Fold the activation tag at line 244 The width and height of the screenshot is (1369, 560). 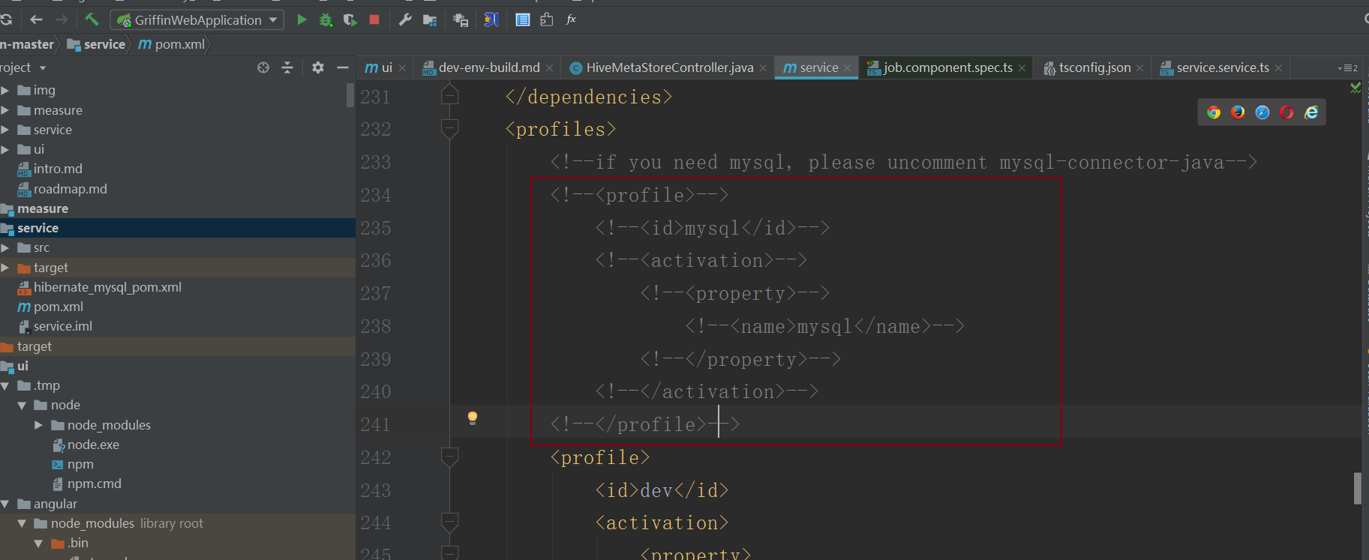[x=449, y=523]
